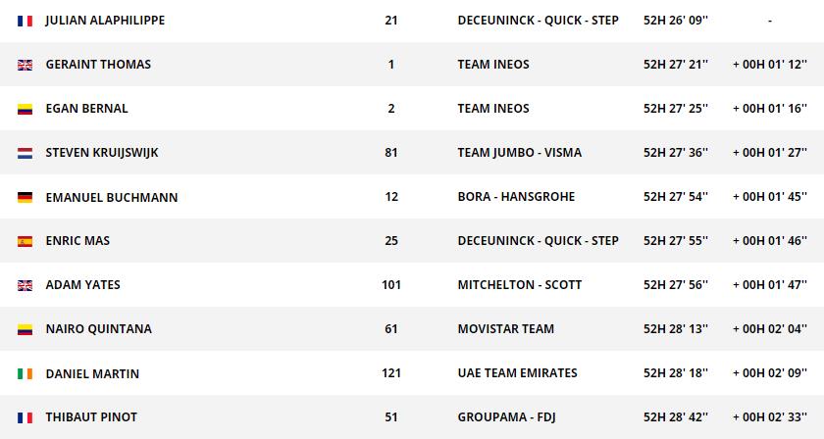
Task: Select Egan Bernal's name
Action: (86, 109)
